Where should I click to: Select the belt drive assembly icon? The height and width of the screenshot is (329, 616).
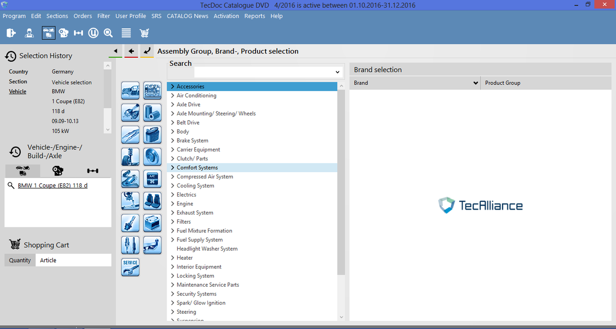coord(130,179)
